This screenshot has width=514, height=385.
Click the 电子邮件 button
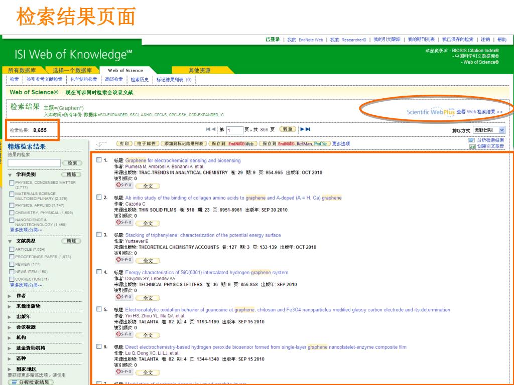click(x=147, y=143)
